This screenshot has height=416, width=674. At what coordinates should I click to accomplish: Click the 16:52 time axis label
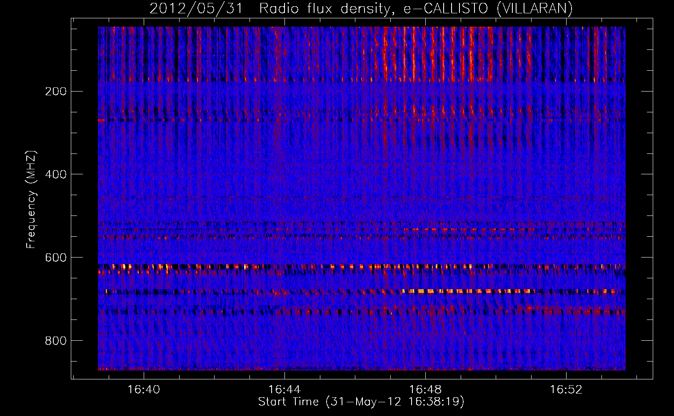pyautogui.click(x=566, y=390)
